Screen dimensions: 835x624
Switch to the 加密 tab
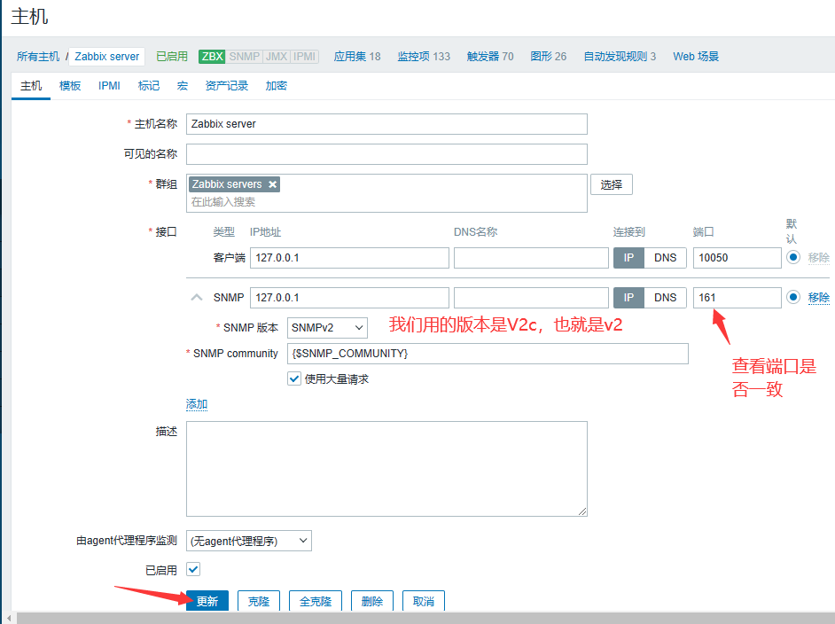tap(277, 86)
